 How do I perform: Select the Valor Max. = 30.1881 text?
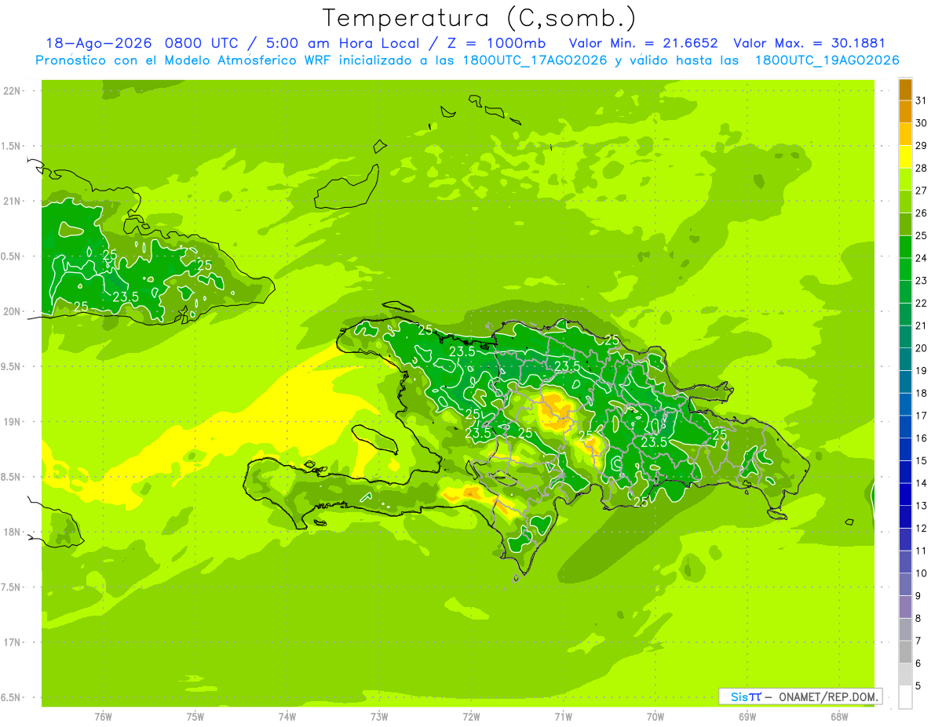[809, 43]
